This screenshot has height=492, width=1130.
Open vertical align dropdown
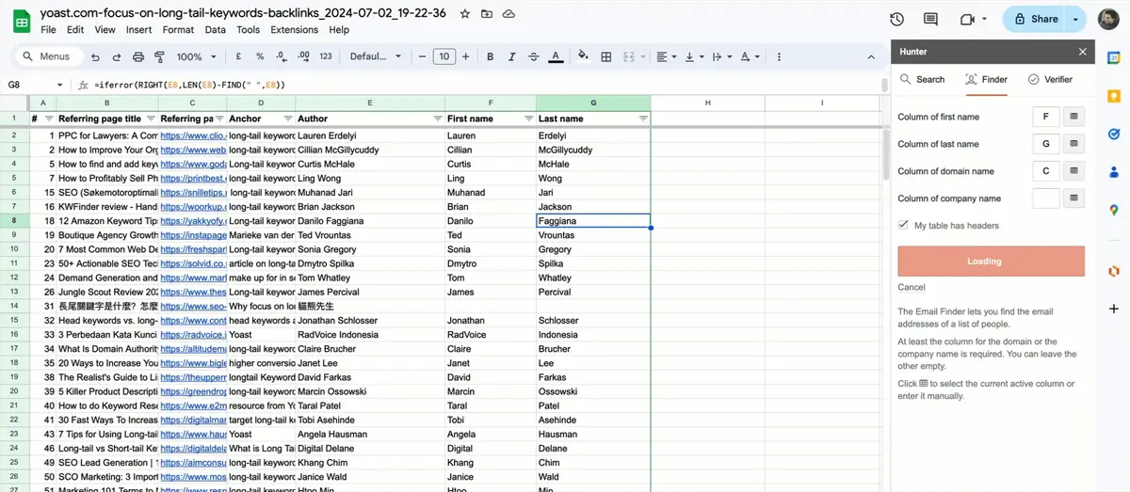click(693, 56)
